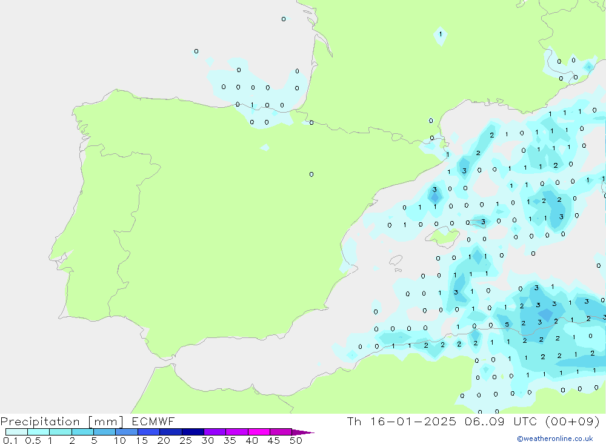Pick the 45 to 50 mm legend swatch

click(x=281, y=432)
